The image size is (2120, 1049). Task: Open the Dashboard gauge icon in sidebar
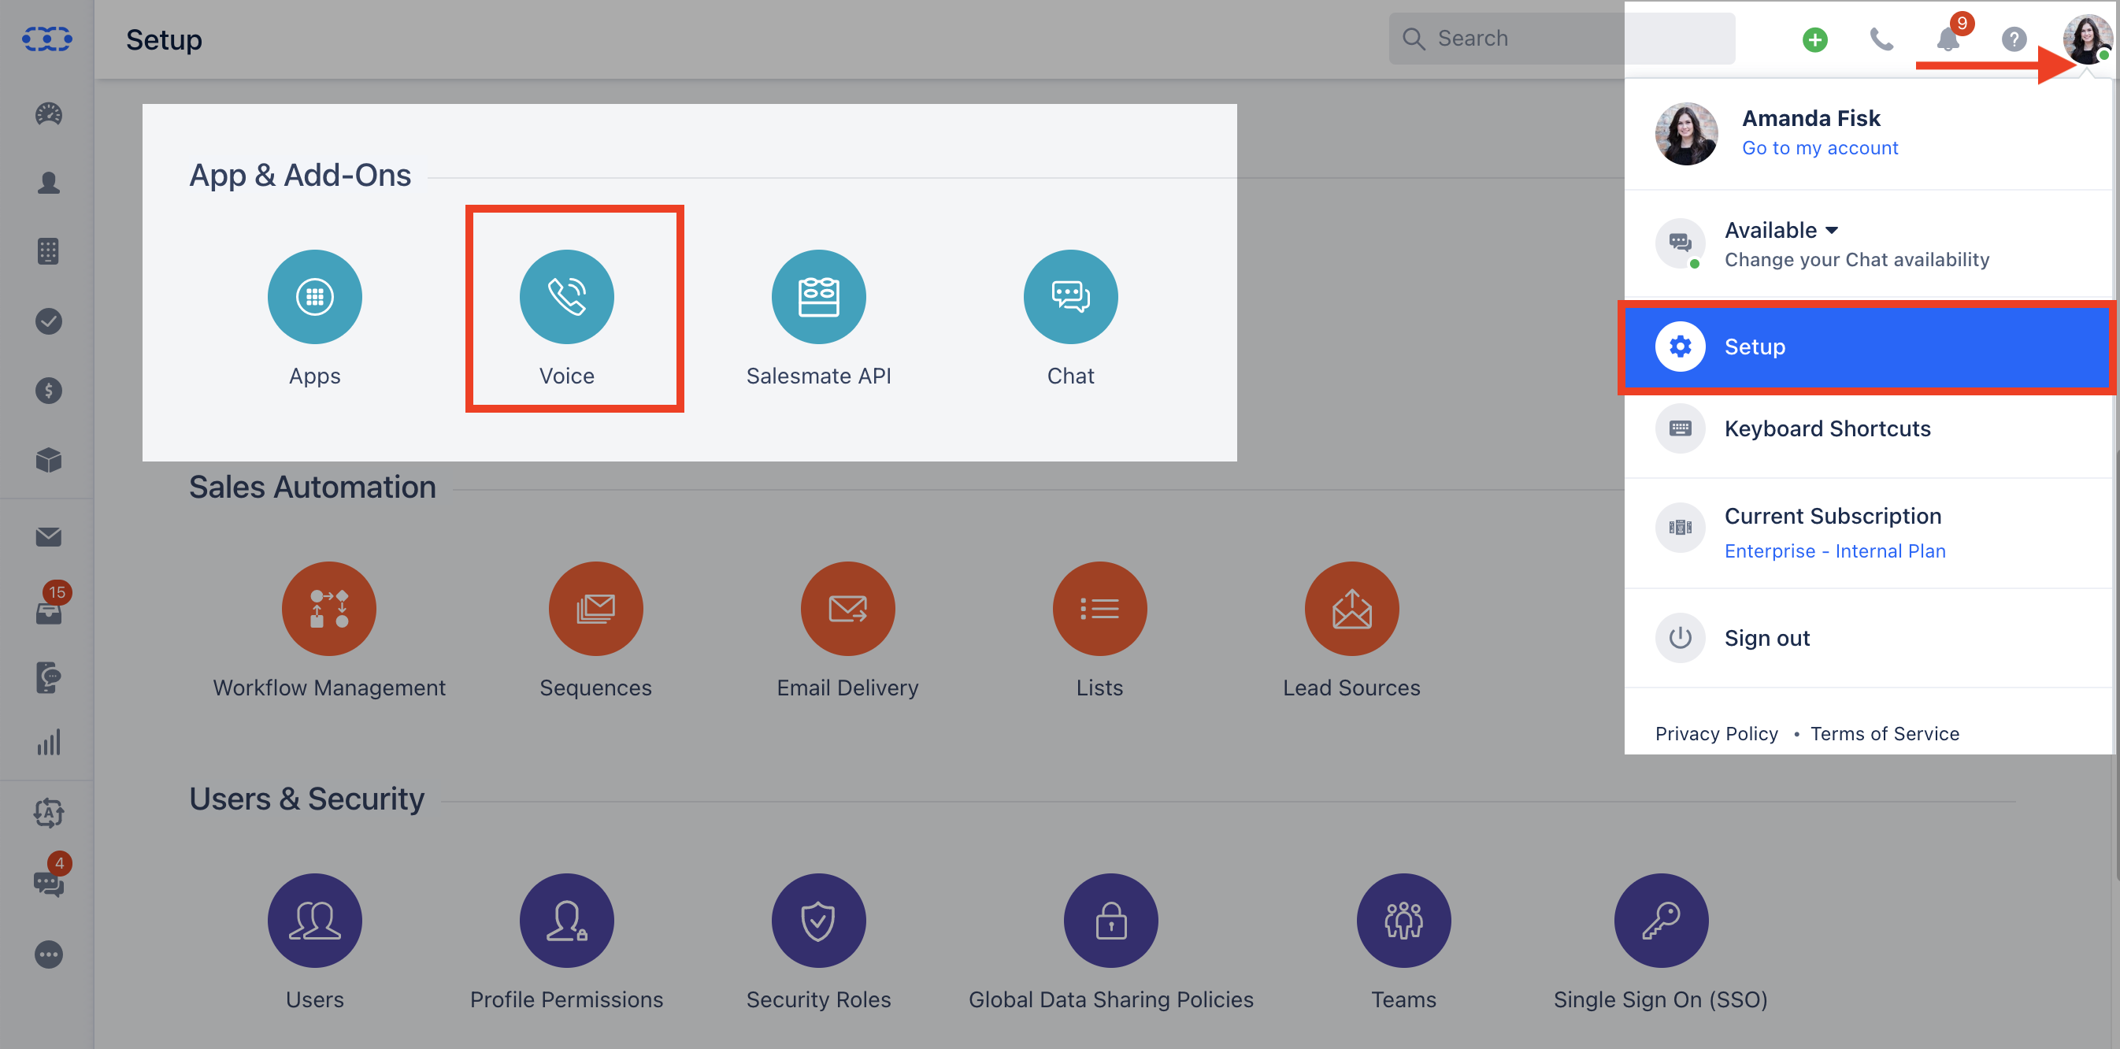(49, 113)
